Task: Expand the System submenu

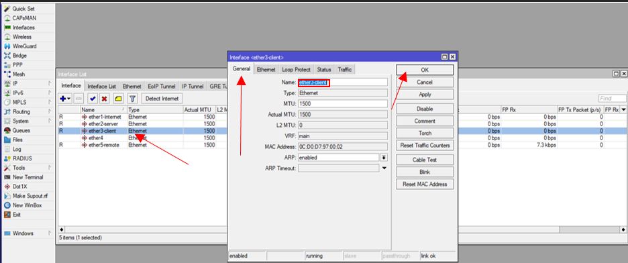Action: (x=28, y=121)
